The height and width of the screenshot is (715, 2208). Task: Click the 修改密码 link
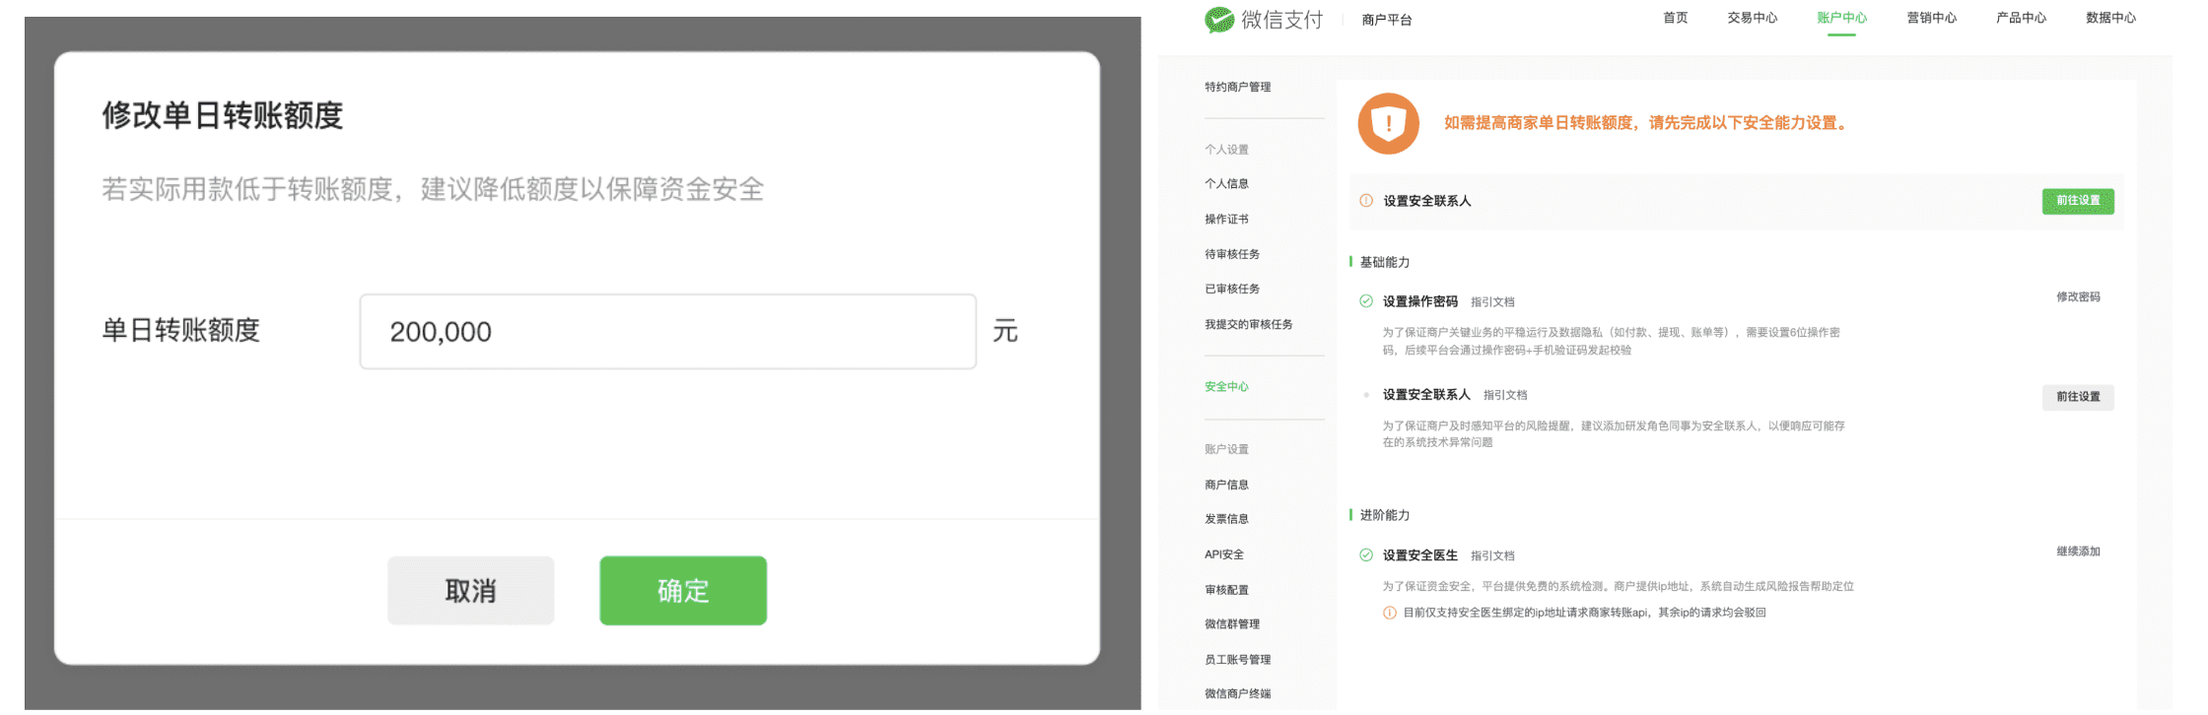pos(2077,297)
